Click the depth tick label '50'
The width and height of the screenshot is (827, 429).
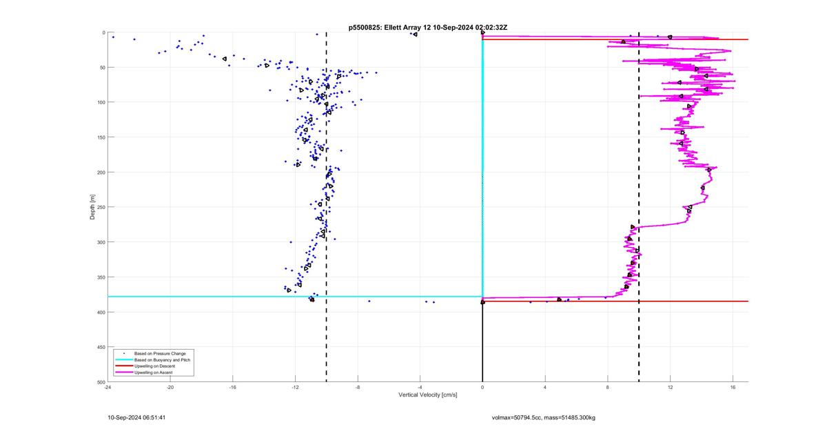pyautogui.click(x=102, y=68)
